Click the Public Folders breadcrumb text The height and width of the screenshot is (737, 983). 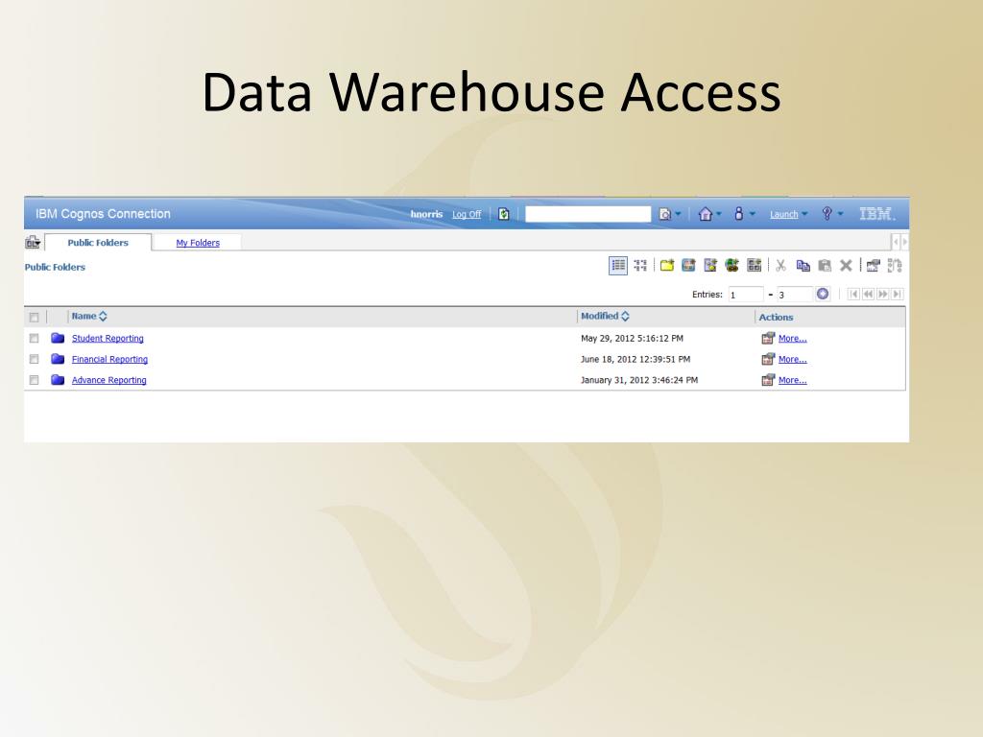click(55, 267)
